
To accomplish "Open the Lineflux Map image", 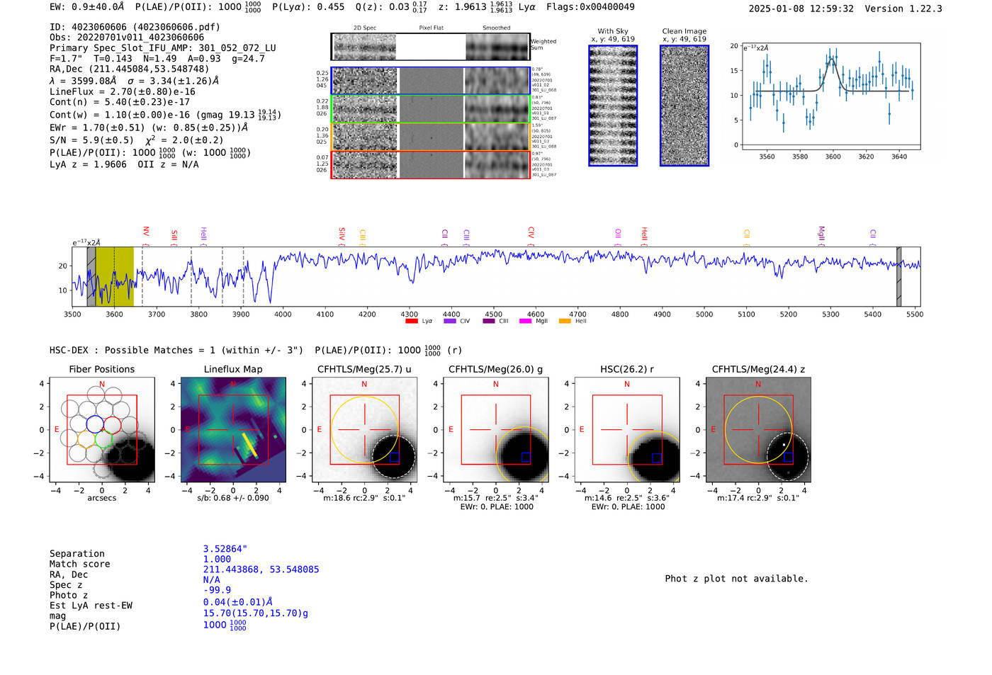I will coord(233,430).
